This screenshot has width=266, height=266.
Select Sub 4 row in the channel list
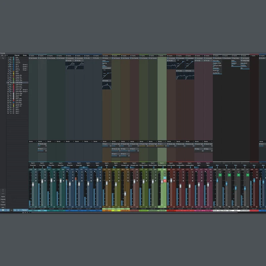pos(17,113)
